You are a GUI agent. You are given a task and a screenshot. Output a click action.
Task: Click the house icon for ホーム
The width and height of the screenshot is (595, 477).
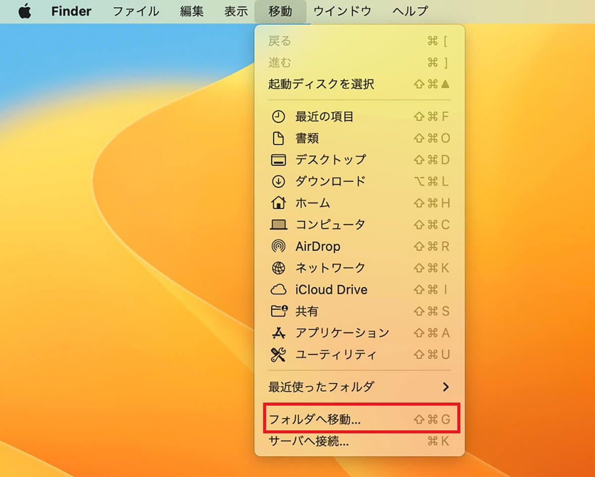point(279,203)
